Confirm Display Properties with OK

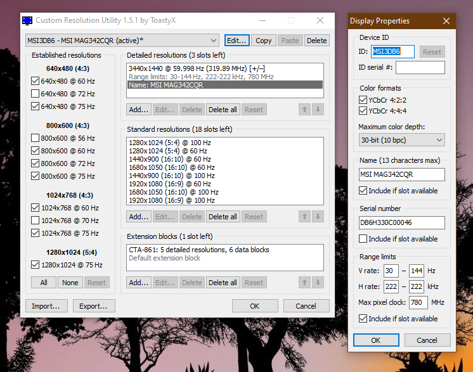point(376,340)
